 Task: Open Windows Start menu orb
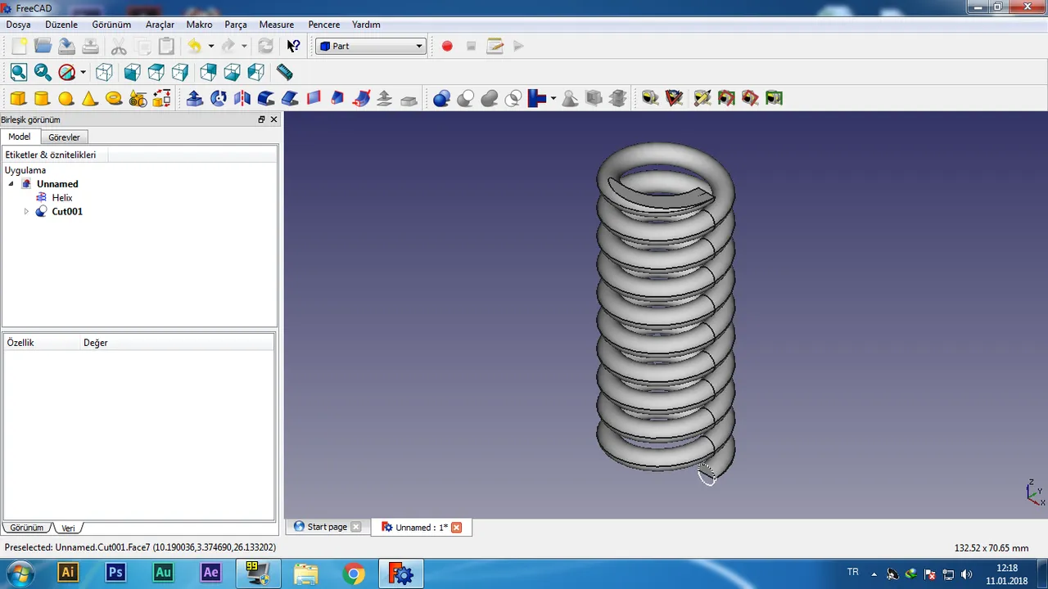20,573
